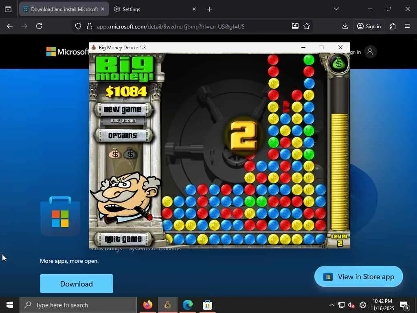Viewport: 417px width, 313px height.
Task: Click the level 2 indicator
Action: point(339,240)
